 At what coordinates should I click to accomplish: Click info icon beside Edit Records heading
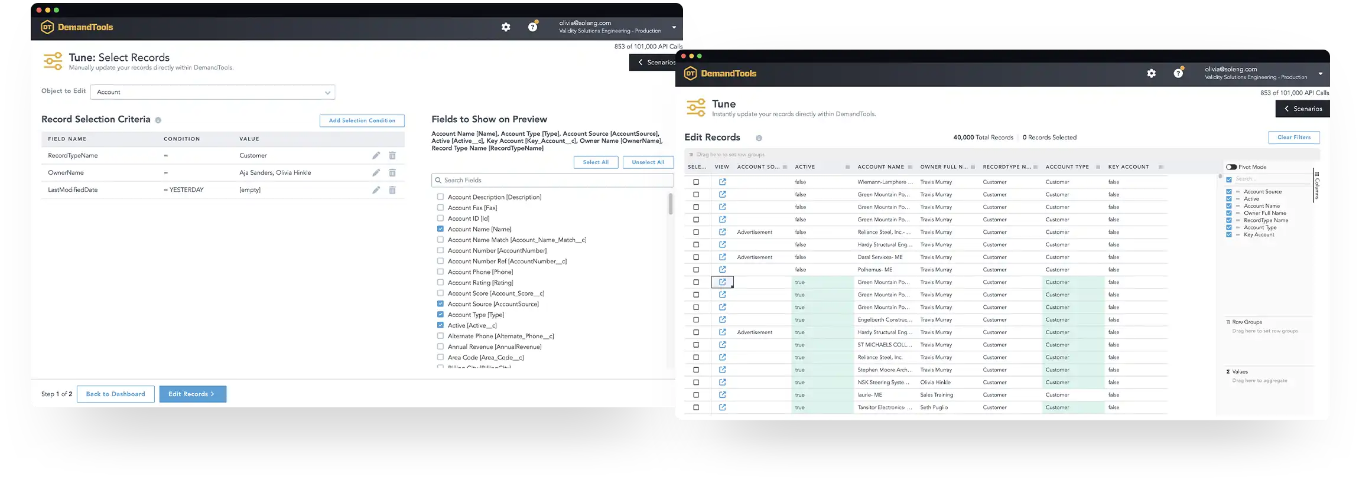759,138
